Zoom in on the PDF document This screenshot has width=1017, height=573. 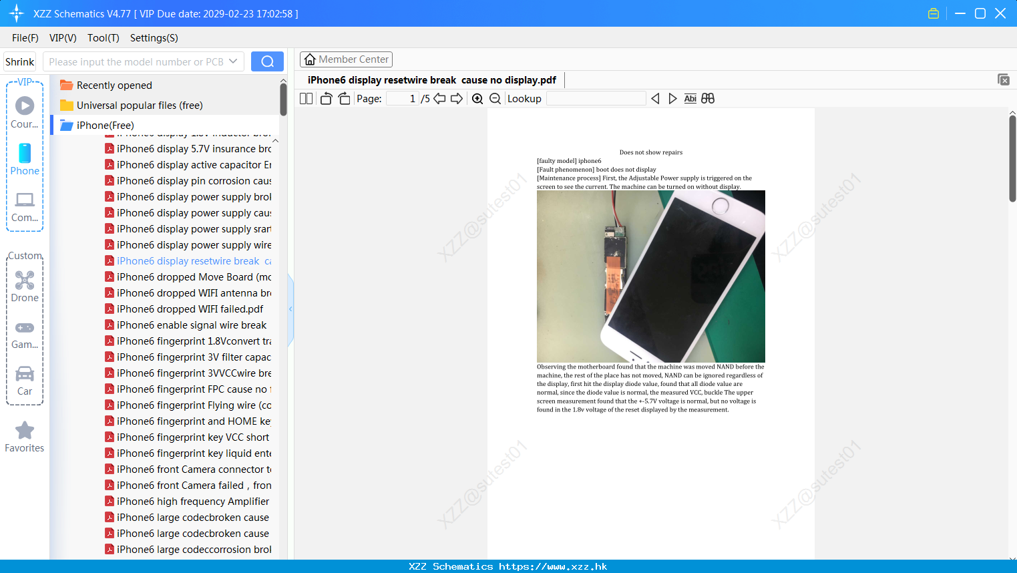[x=477, y=99]
